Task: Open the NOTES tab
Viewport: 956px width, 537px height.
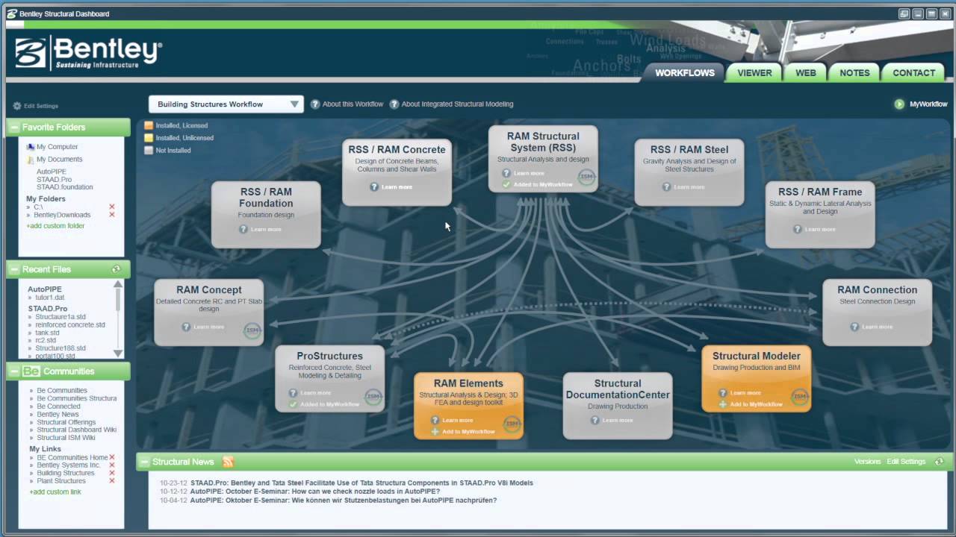Action: coord(854,73)
